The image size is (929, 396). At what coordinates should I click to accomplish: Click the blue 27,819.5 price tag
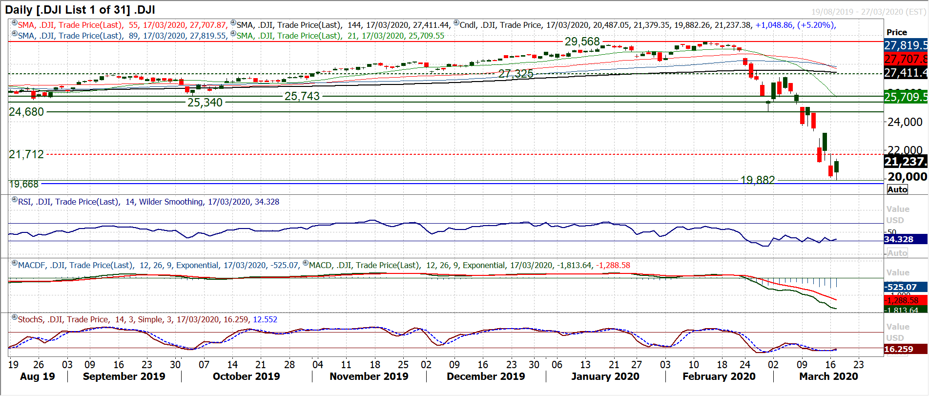906,45
